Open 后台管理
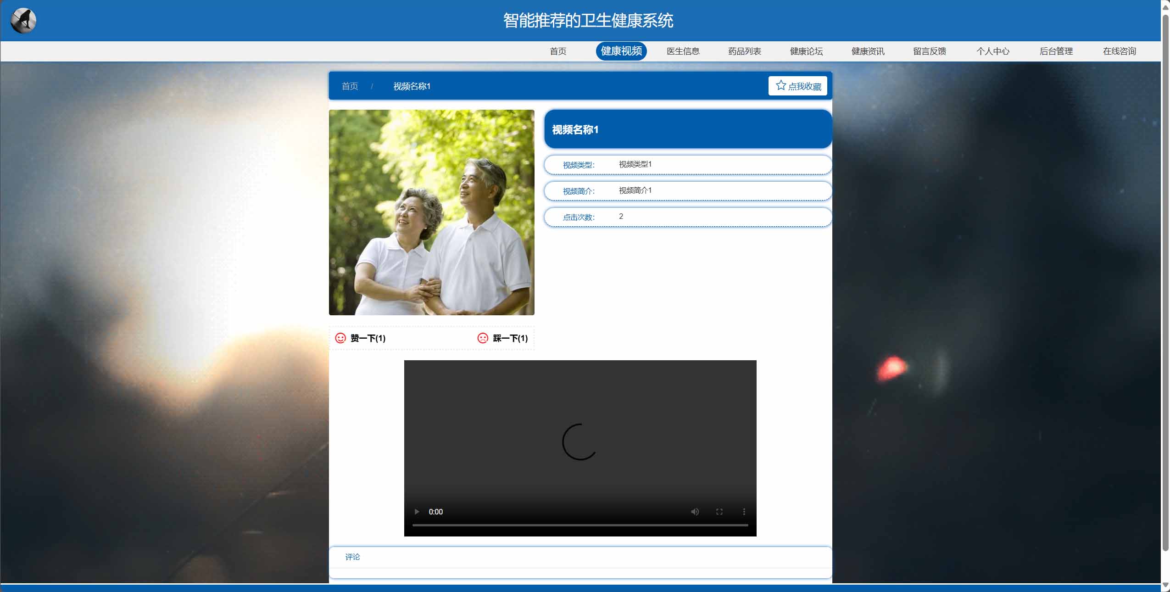Viewport: 1170px width, 592px height. tap(1056, 51)
